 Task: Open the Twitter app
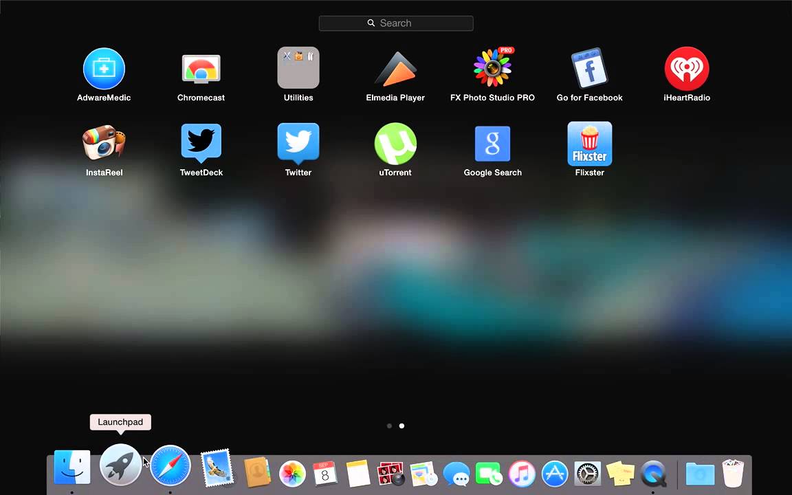[x=298, y=143]
